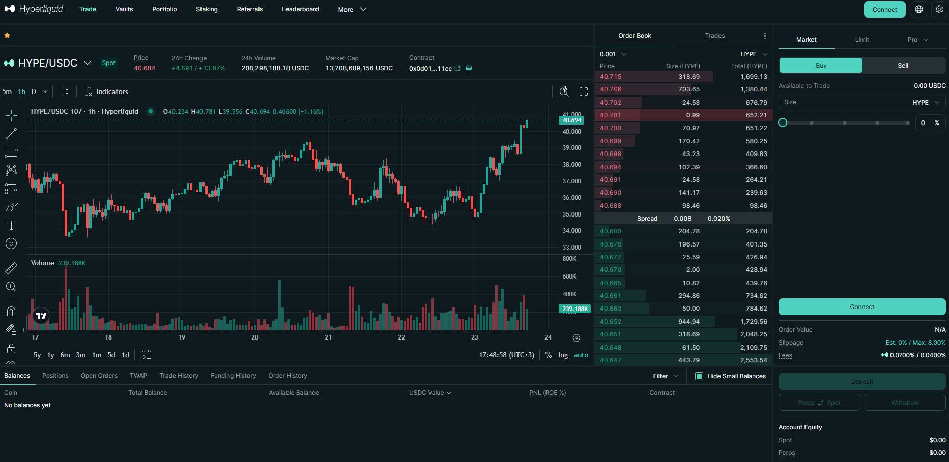949x462 pixels.
Task: Check Hide Small Balances
Action: click(699, 376)
